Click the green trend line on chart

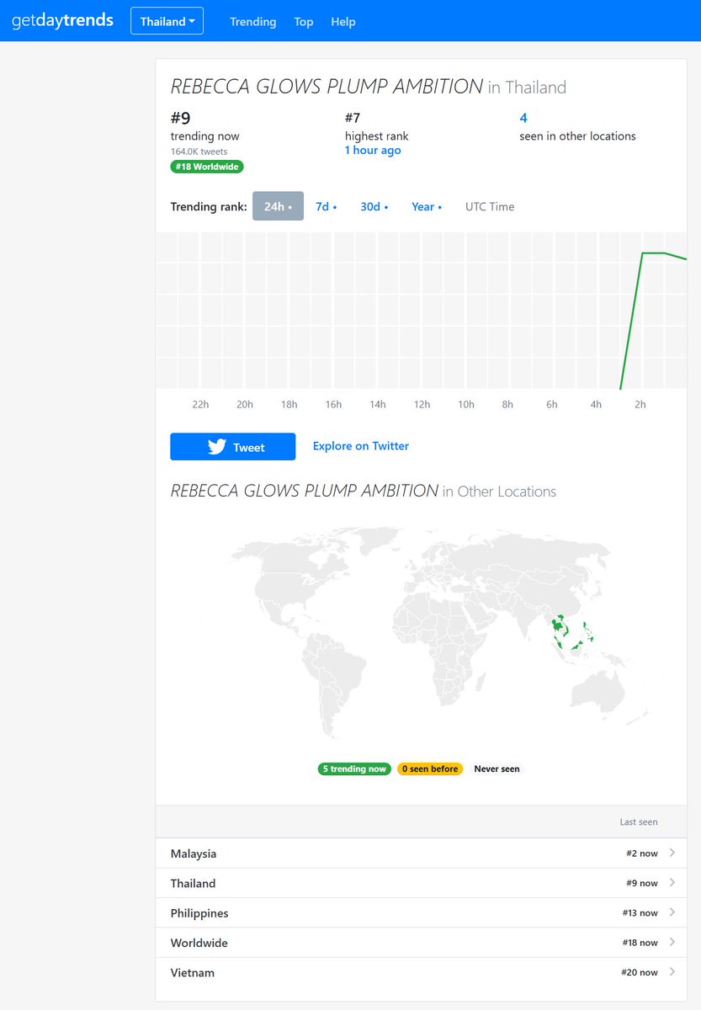pyautogui.click(x=654, y=252)
